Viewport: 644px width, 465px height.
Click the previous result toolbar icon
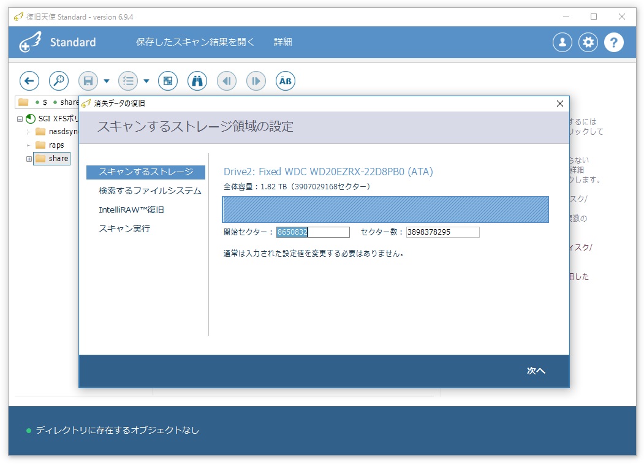pyautogui.click(x=227, y=81)
